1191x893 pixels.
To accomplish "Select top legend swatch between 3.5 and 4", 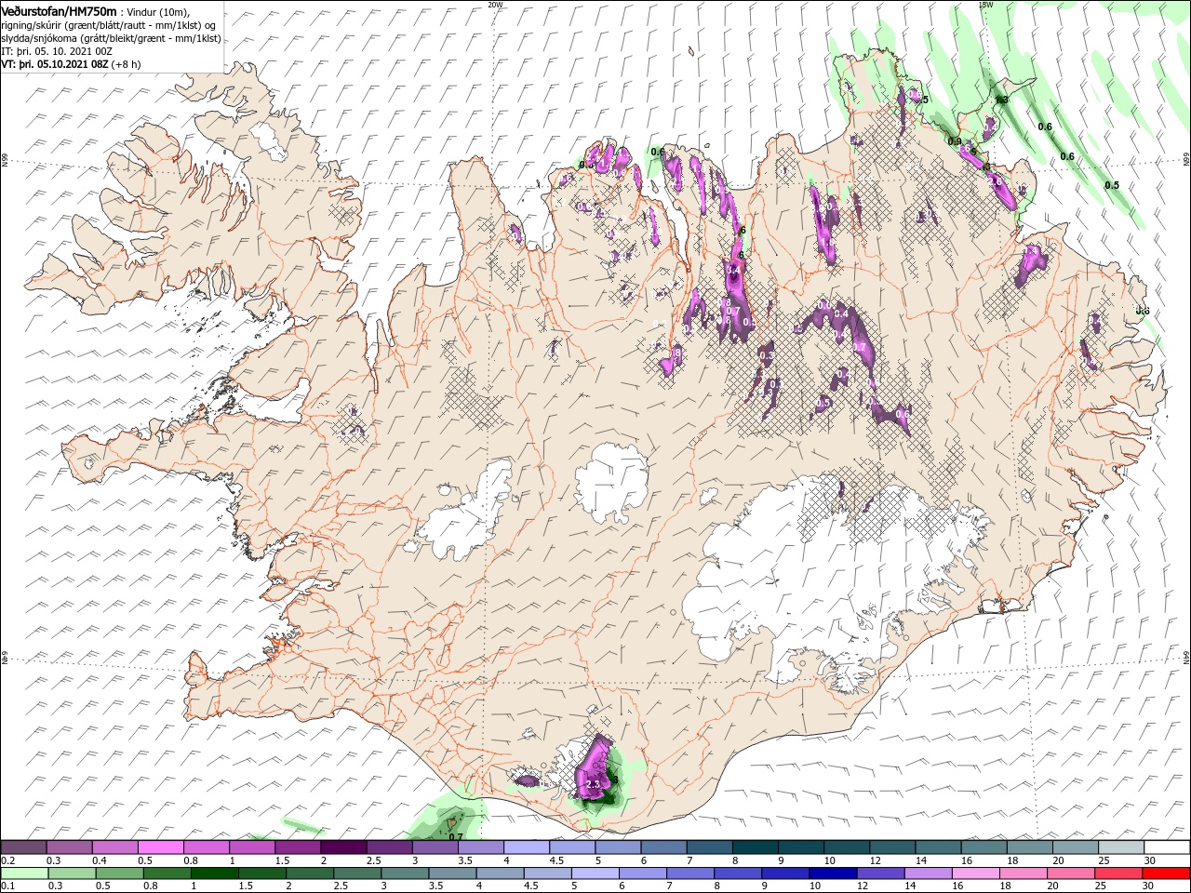I will point(480,847).
